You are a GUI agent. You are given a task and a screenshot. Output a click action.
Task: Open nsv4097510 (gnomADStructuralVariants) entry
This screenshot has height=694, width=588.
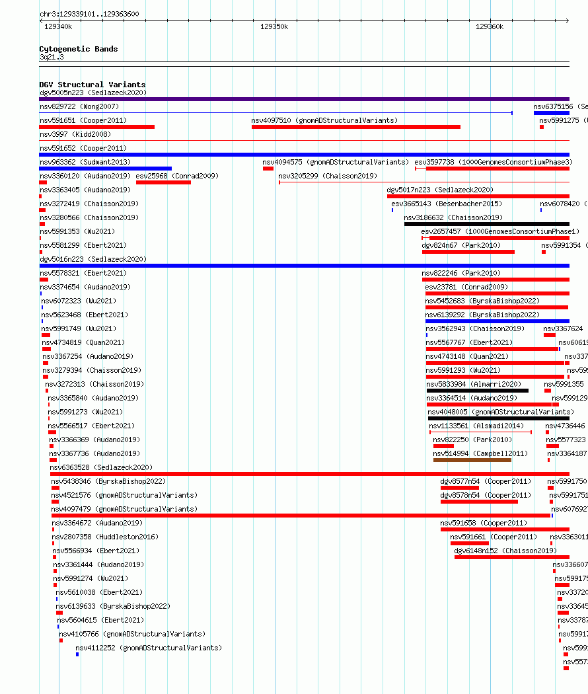(x=324, y=120)
